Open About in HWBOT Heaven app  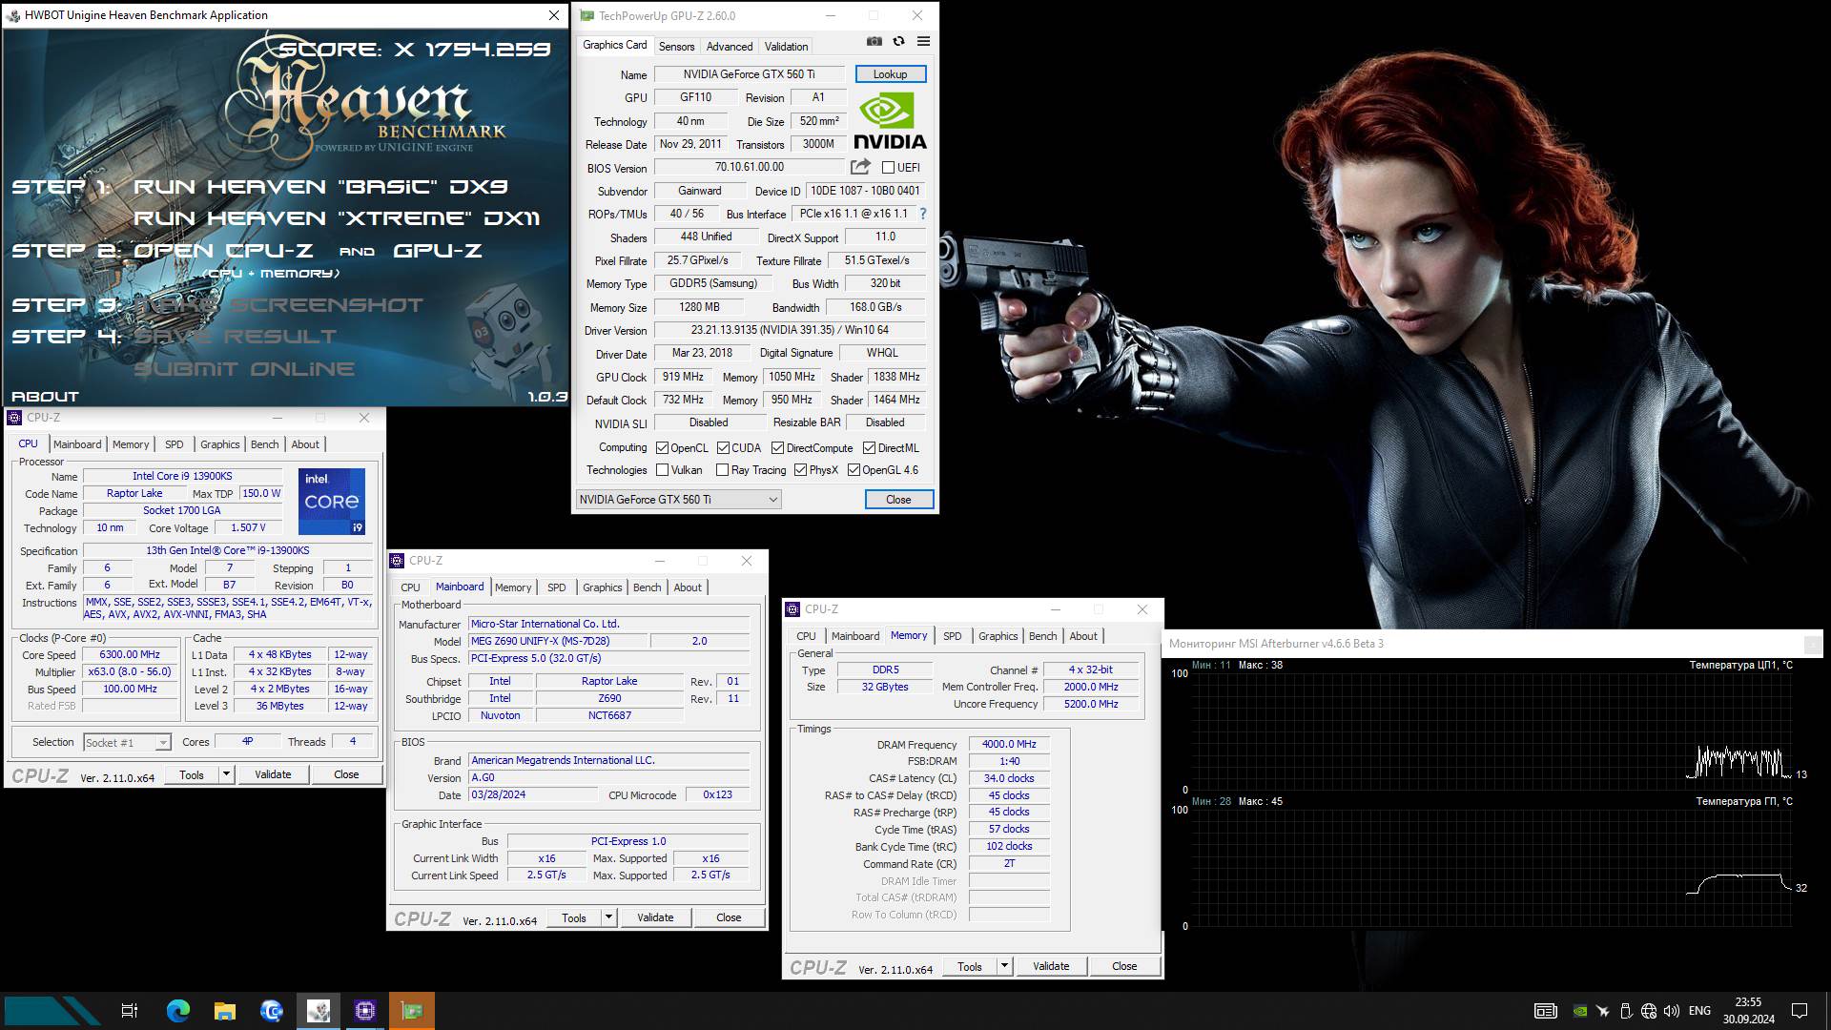pos(45,396)
